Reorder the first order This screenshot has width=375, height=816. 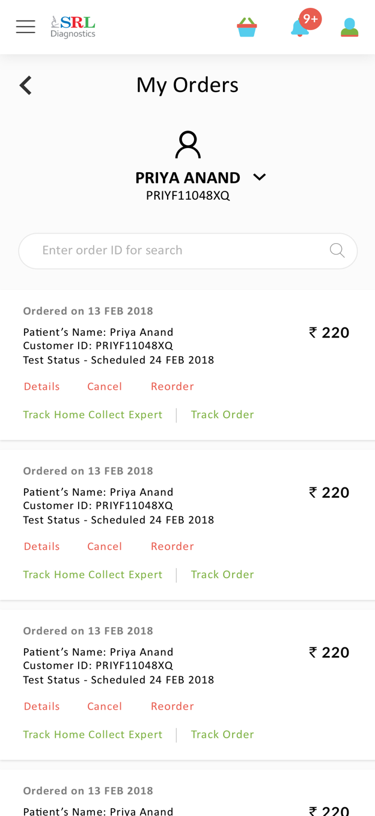[x=172, y=386]
